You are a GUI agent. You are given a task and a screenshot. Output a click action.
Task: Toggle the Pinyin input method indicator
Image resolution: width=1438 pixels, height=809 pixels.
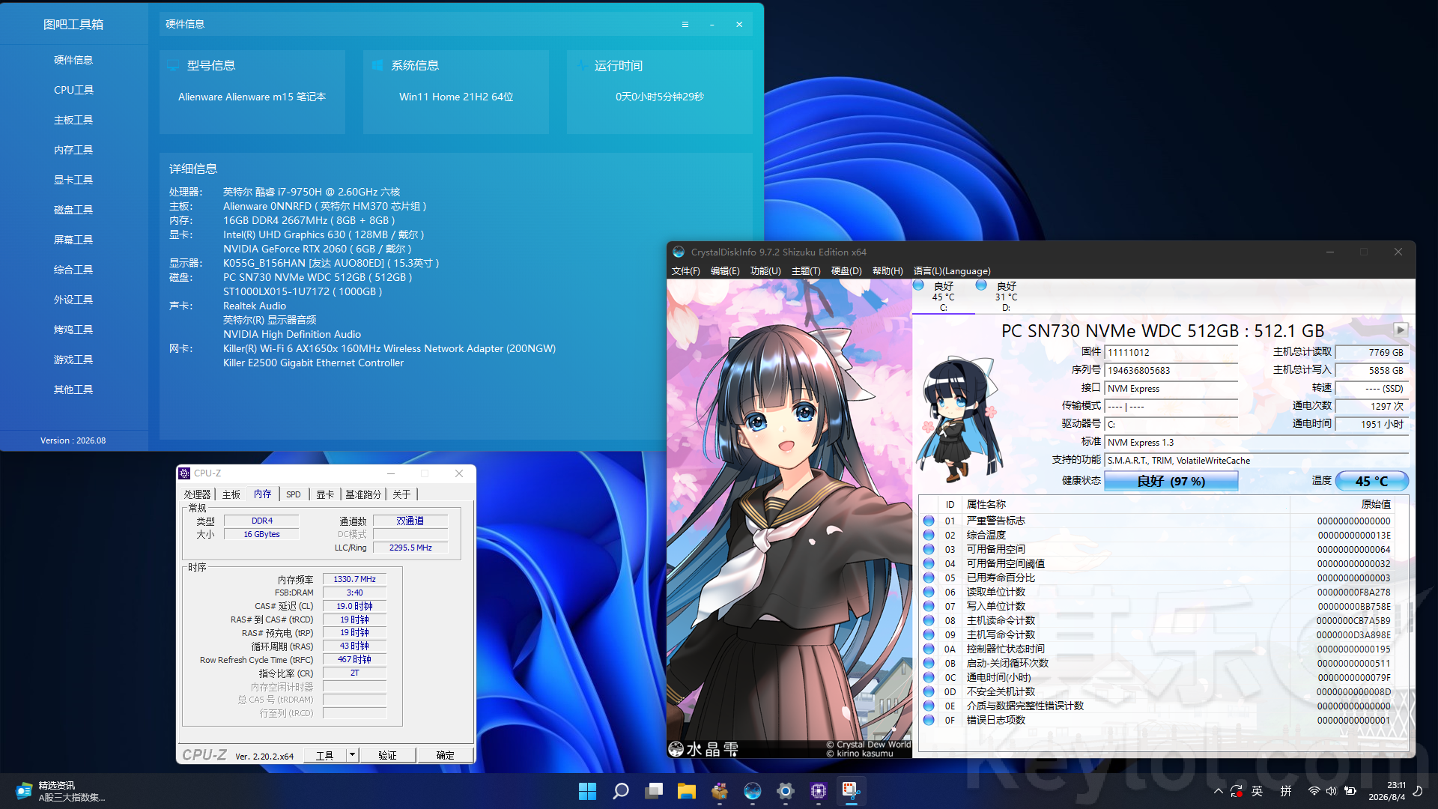[1286, 791]
